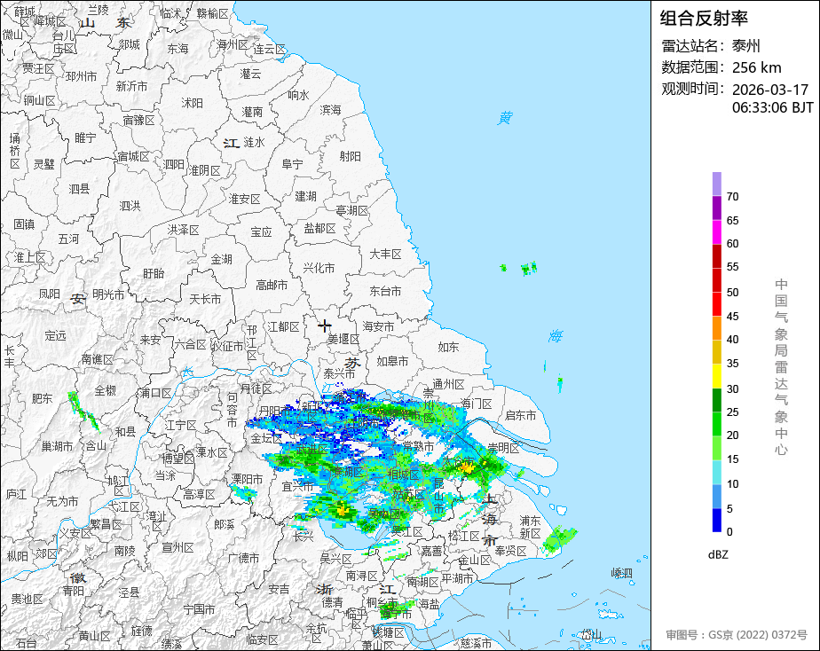Click the 启东市 map label
This screenshot has width=820, height=651.
pos(520,415)
